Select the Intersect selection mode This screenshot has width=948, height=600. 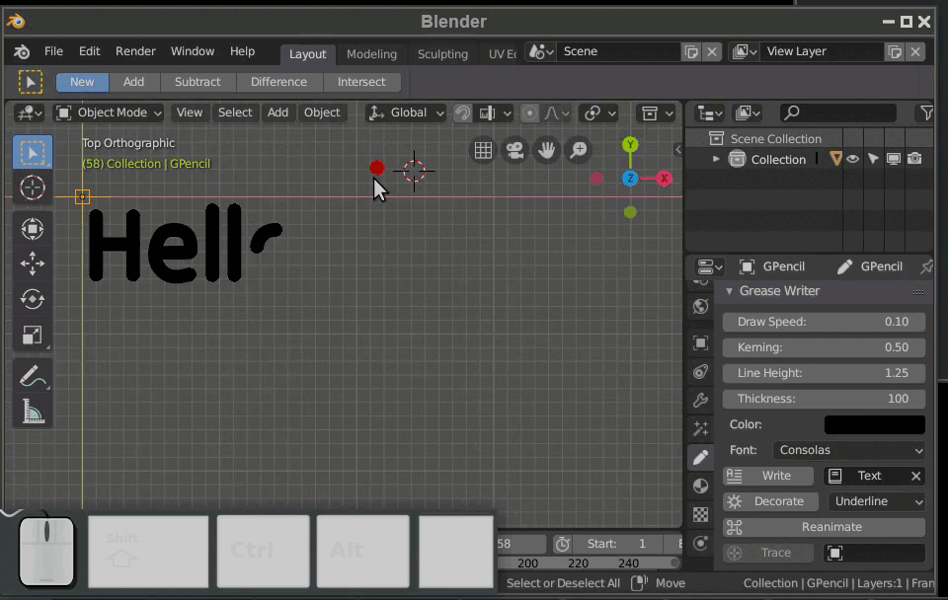pos(361,82)
